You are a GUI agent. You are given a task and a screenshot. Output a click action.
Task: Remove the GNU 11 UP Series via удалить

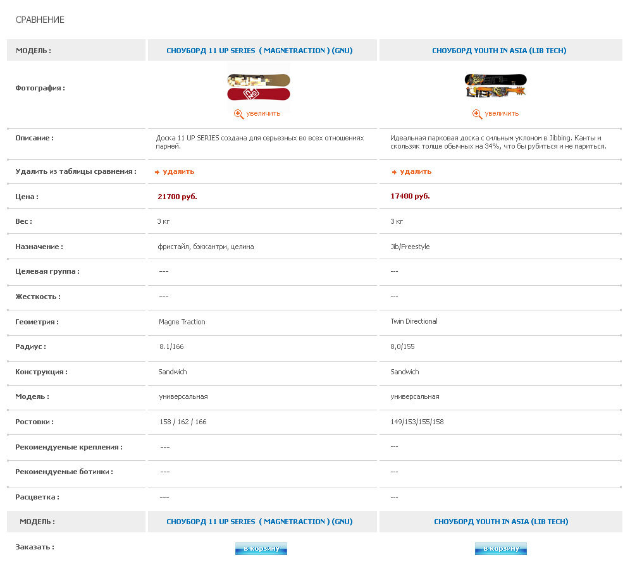[178, 172]
